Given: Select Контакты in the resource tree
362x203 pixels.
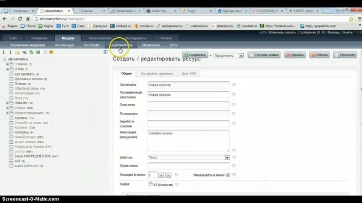Looking at the screenshot, I should point(21,133).
